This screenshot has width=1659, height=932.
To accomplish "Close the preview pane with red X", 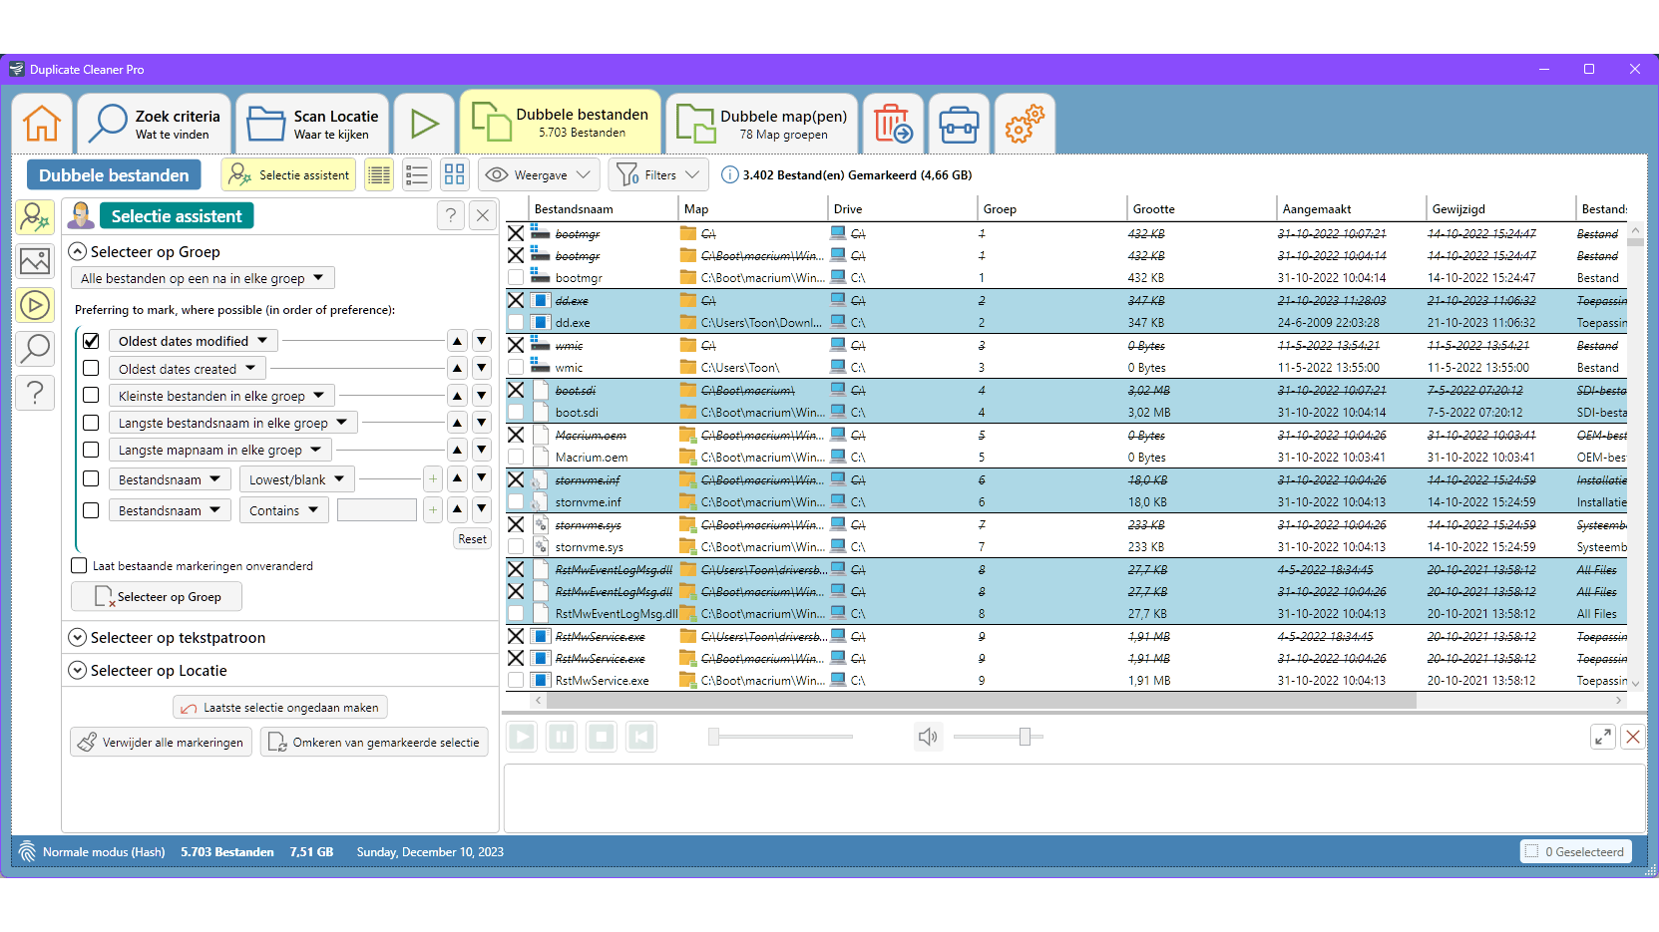I will 1633,737.
